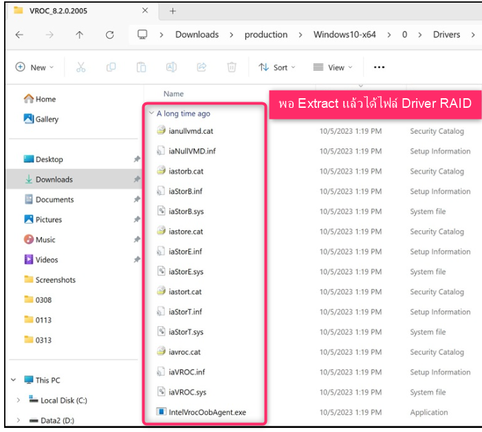This screenshot has height=432, width=482.
Task: Click the This PC monitor icon in address bar
Action: click(142, 34)
